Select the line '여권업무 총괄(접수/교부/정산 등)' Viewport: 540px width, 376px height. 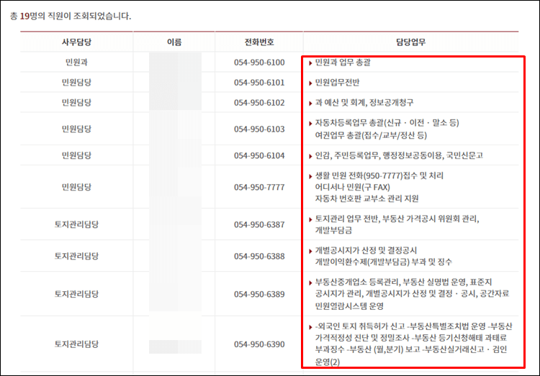371,135
